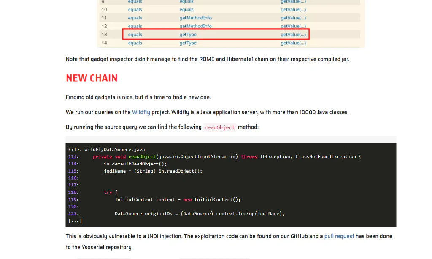Click getType in table row 13

[x=188, y=35]
